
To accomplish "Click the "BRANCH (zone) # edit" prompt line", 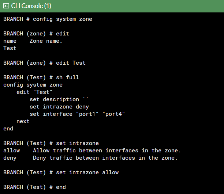I will pyautogui.click(x=36, y=34).
